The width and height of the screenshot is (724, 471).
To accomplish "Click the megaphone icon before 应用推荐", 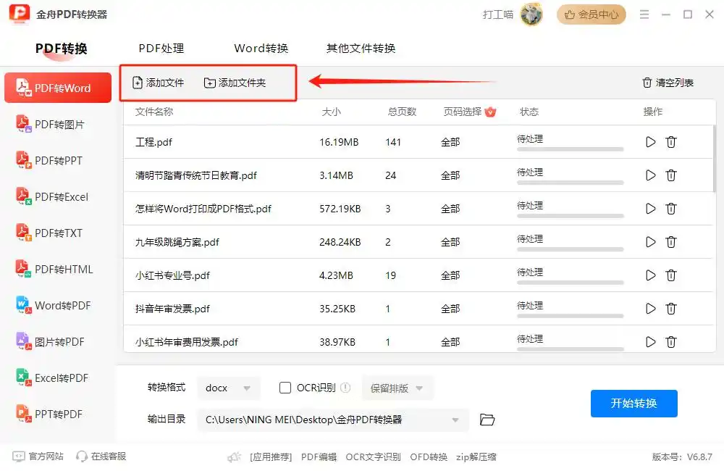I will tap(235, 457).
